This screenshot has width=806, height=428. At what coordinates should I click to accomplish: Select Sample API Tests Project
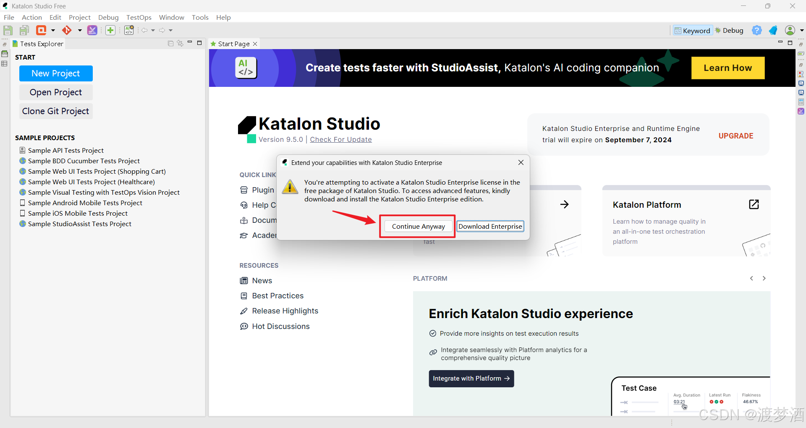click(x=65, y=150)
